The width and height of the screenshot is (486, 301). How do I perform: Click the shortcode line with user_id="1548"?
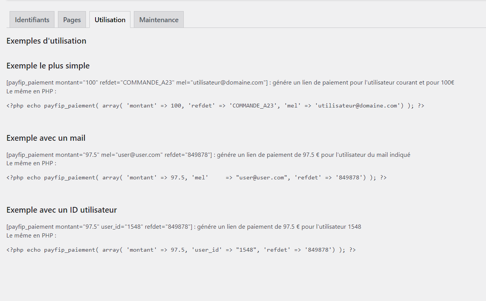(x=100, y=227)
